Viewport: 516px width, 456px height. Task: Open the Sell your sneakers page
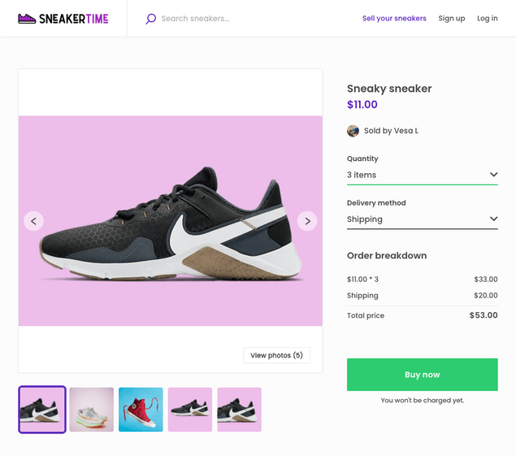394,19
